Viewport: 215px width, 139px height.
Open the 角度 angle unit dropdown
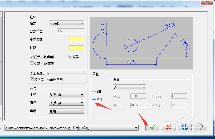66,111
